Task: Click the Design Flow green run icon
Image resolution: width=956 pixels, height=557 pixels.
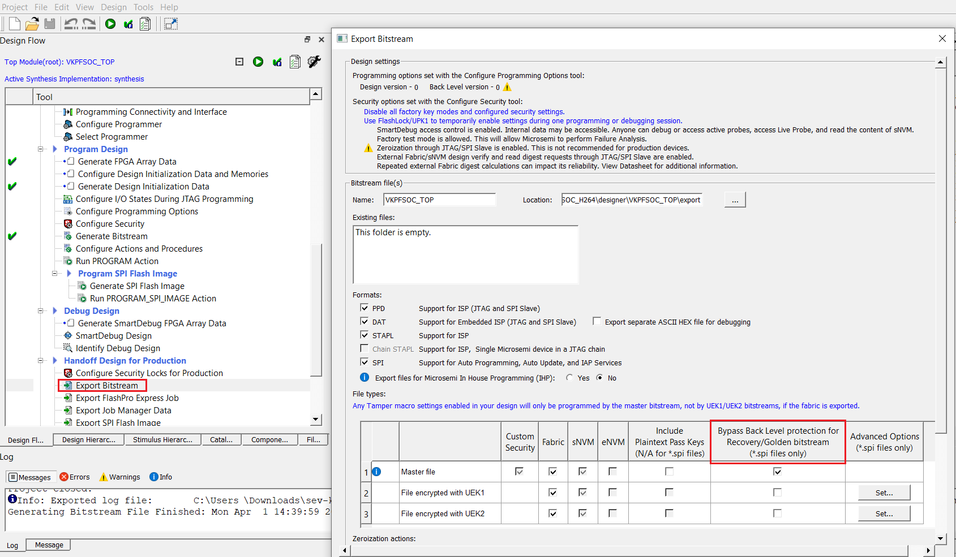Action: [x=258, y=62]
